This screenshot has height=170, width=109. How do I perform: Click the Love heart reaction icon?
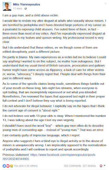tap(8, 166)
